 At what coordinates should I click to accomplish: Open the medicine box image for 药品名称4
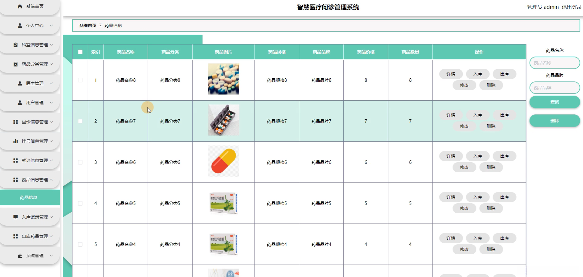(x=224, y=244)
